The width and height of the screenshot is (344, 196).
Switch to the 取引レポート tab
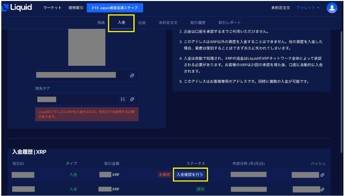[x=229, y=23]
